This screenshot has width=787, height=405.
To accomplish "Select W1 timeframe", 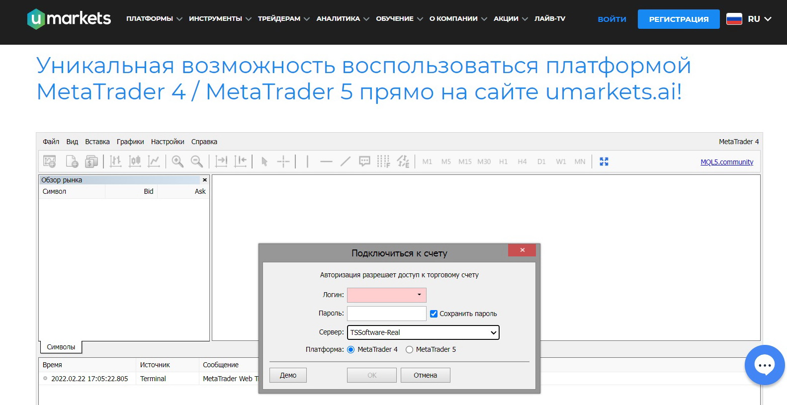I will 561,162.
